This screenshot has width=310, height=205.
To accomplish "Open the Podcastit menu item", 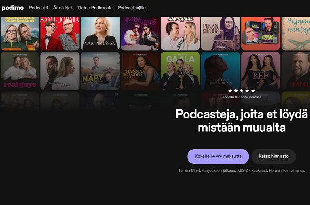I will (38, 8).
